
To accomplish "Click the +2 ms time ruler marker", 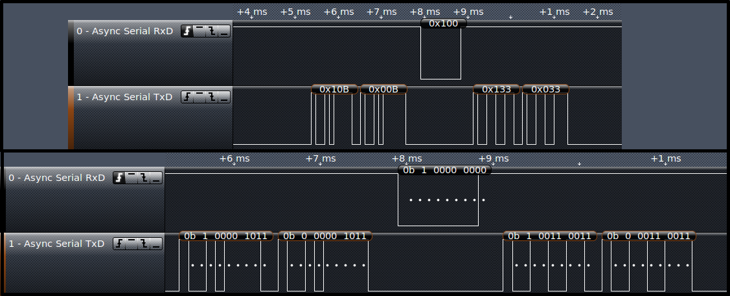I will tap(597, 12).
